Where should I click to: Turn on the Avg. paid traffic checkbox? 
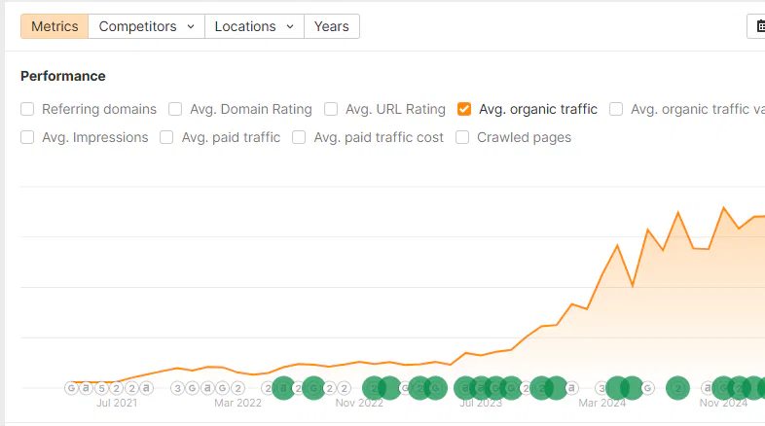point(166,137)
